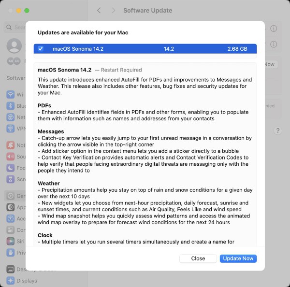
Task: Click the Update Now button
Action: click(238, 258)
